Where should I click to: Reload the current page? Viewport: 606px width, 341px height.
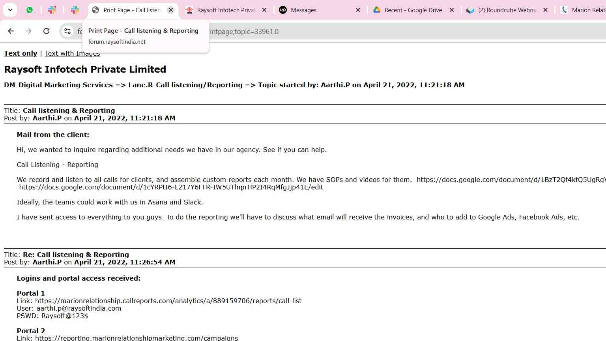(46, 31)
